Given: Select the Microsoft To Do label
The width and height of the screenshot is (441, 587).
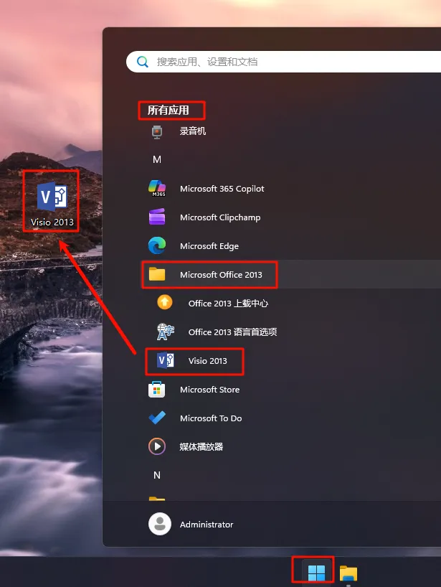Looking at the screenshot, I should (x=211, y=418).
